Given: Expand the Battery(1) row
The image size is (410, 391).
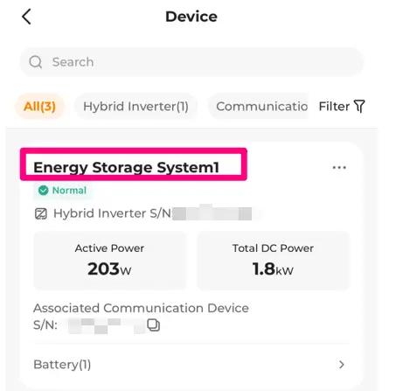Looking at the screenshot, I should (x=191, y=365).
